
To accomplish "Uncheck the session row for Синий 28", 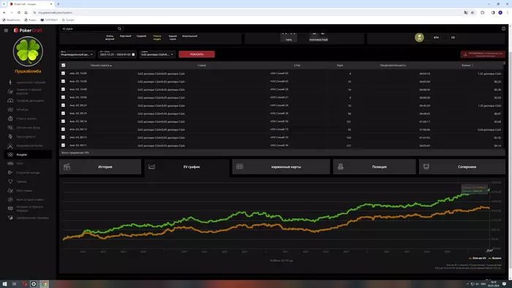I will click(x=63, y=113).
